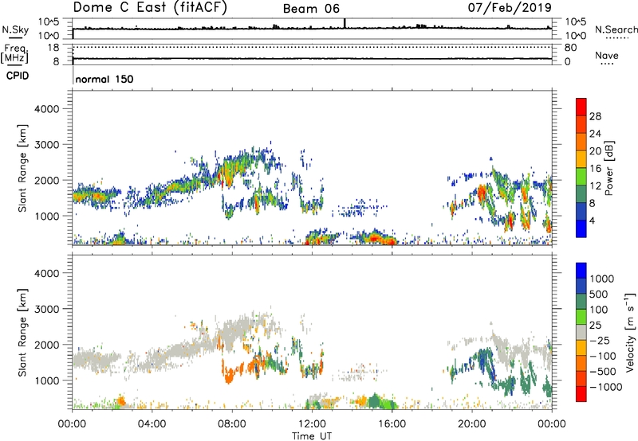Image resolution: width=638 pixels, height=441 pixels.
Task: Click the gray Velocity segment between 25 and -25
Action: click(x=581, y=332)
